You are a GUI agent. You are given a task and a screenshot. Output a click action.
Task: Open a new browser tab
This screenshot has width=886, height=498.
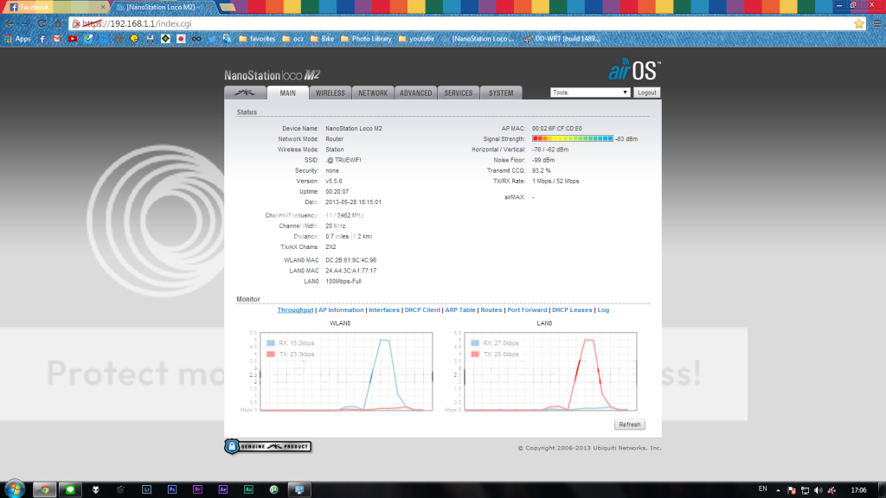pos(228,7)
